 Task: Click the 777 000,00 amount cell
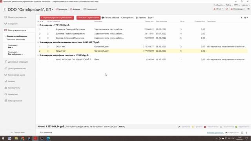pyautogui.click(x=149, y=51)
